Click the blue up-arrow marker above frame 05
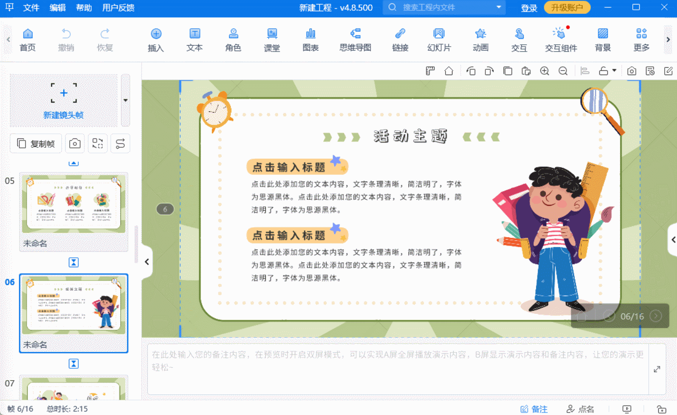This screenshot has width=677, height=415. click(73, 163)
